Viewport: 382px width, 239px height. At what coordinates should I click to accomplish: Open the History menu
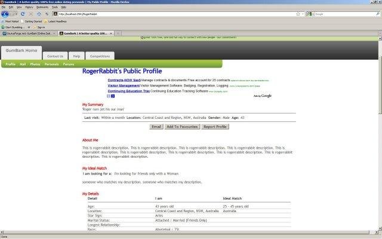pos(29,7)
